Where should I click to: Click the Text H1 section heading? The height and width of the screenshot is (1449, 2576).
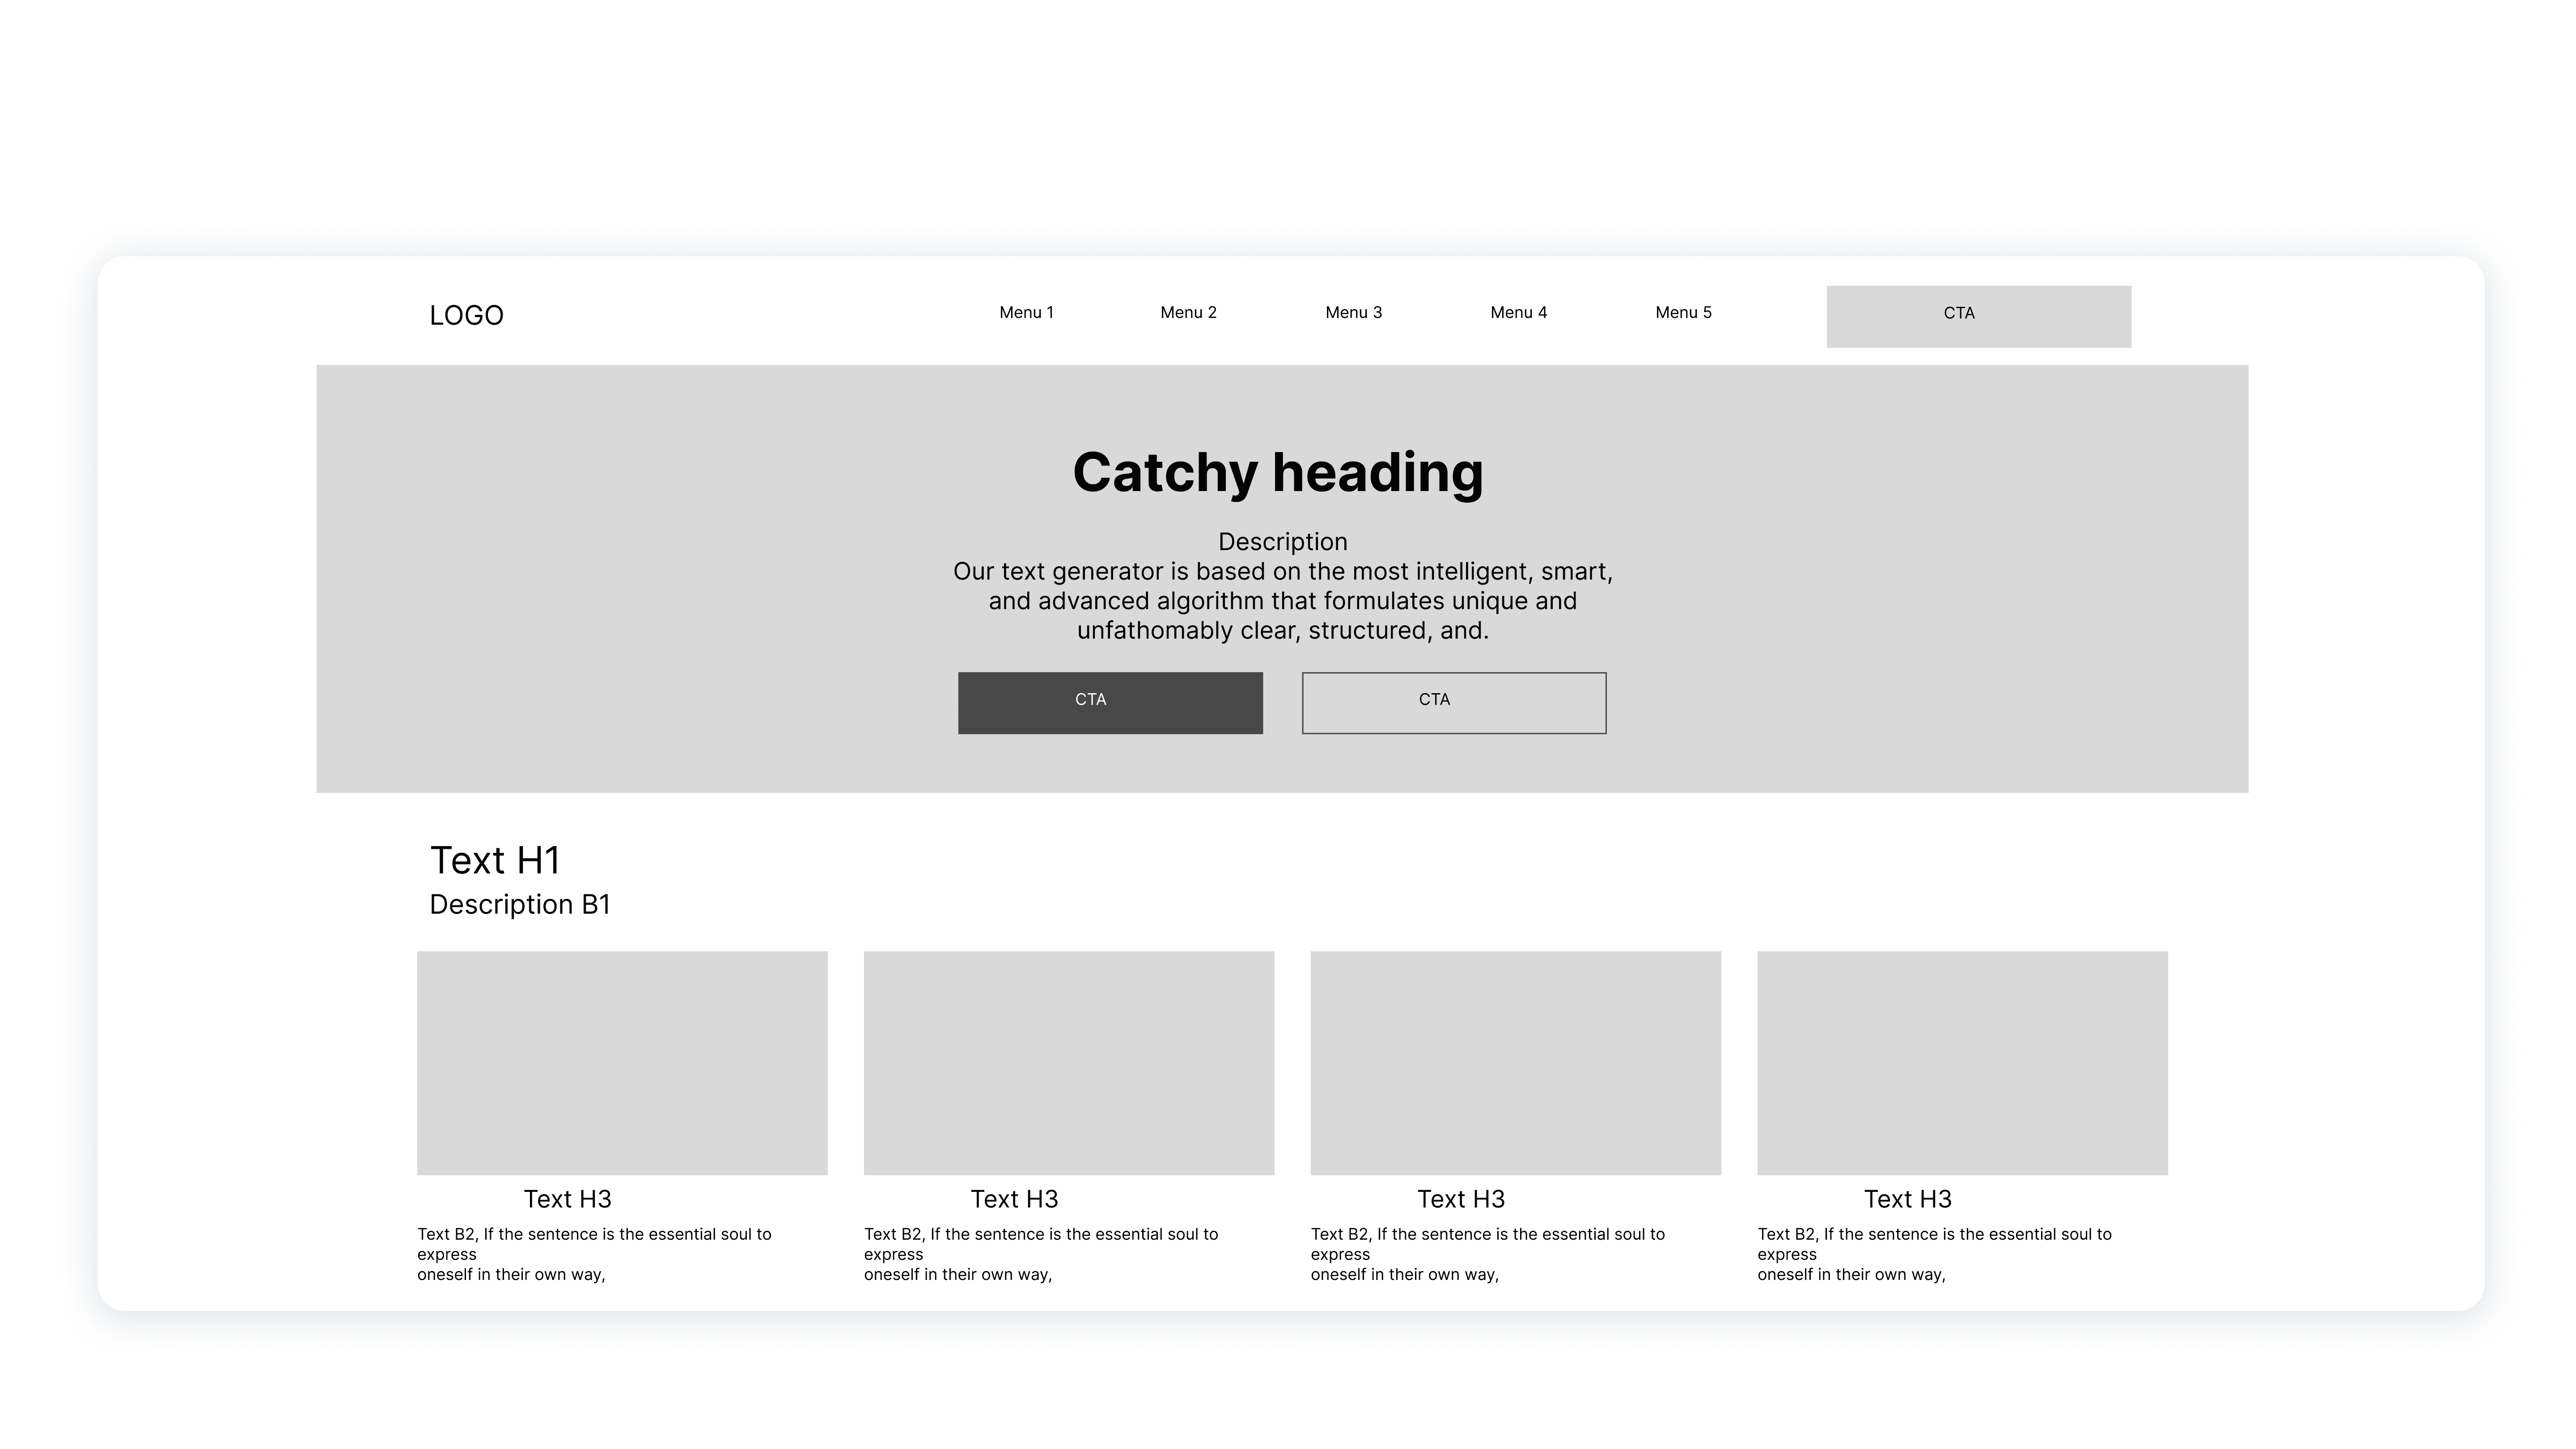495,860
